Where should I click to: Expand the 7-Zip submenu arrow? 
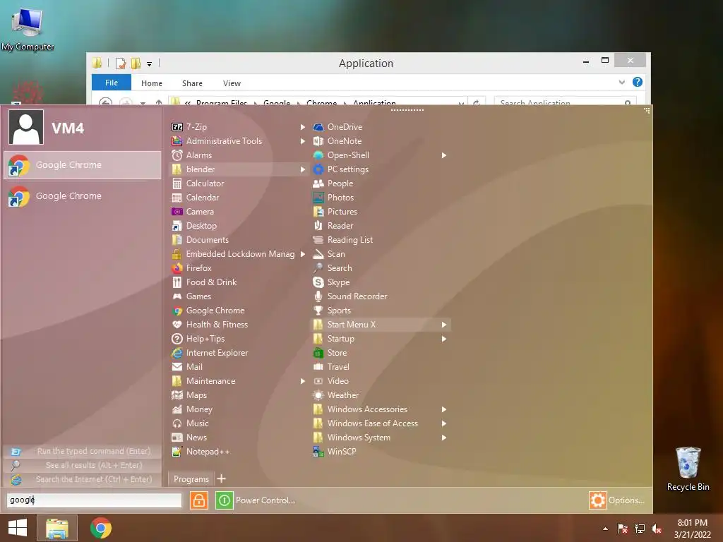point(302,127)
